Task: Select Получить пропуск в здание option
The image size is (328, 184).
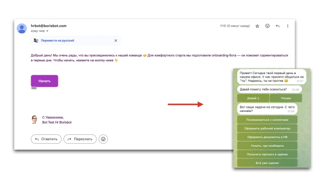Action: click(x=267, y=154)
